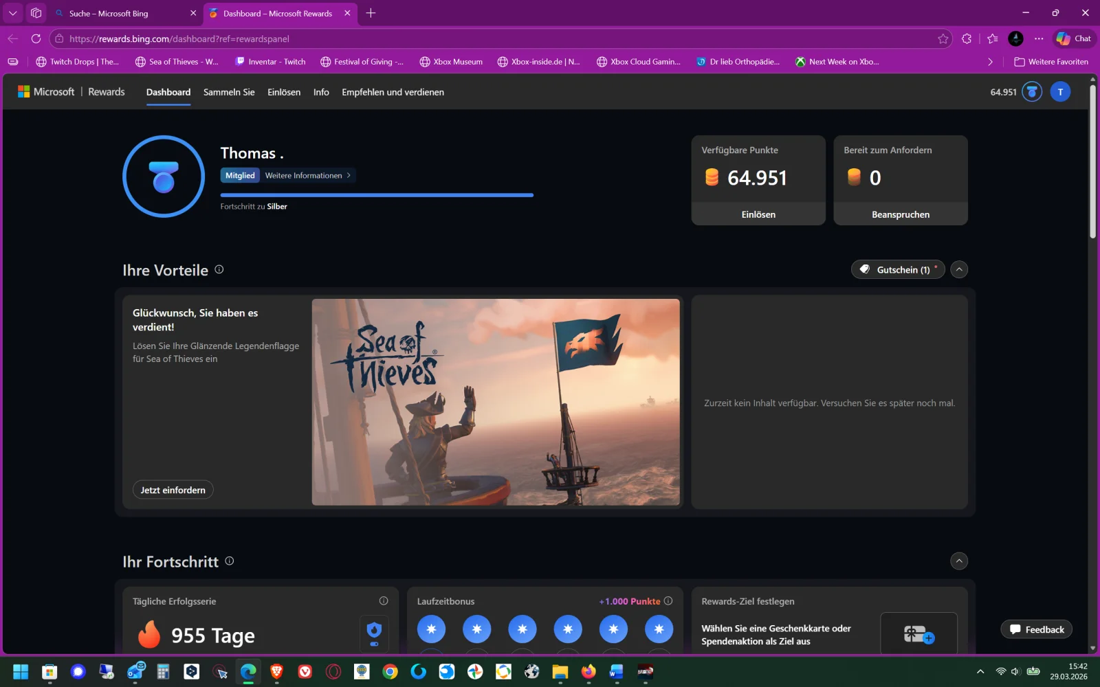1100x687 pixels.
Task: Click the icon at the start of favorites bar
Action: (12, 62)
